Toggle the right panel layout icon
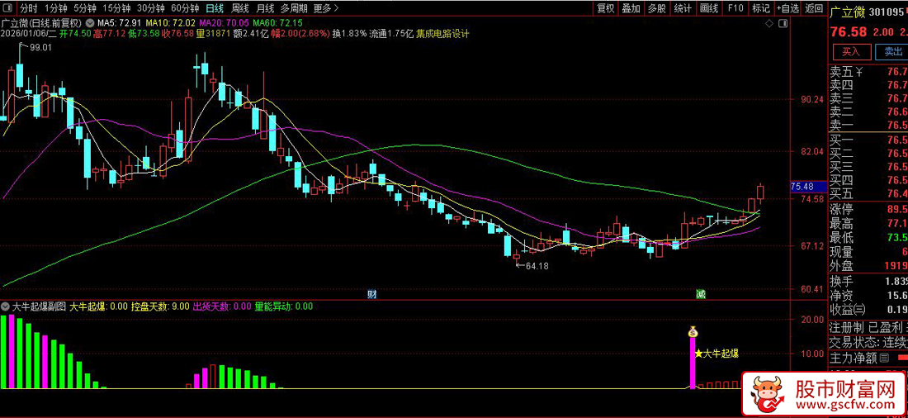The width and height of the screenshot is (908, 418). [x=783, y=24]
